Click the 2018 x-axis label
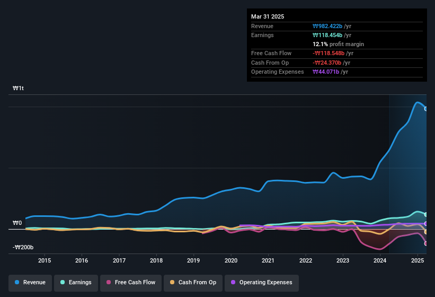The width and height of the screenshot is (435, 297). (x=156, y=260)
